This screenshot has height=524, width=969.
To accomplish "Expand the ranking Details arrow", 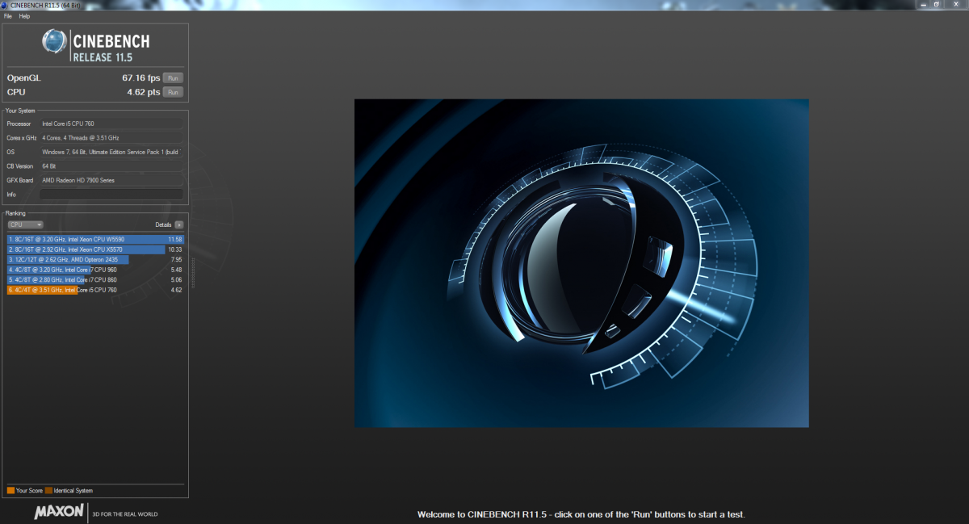I will tap(179, 224).
